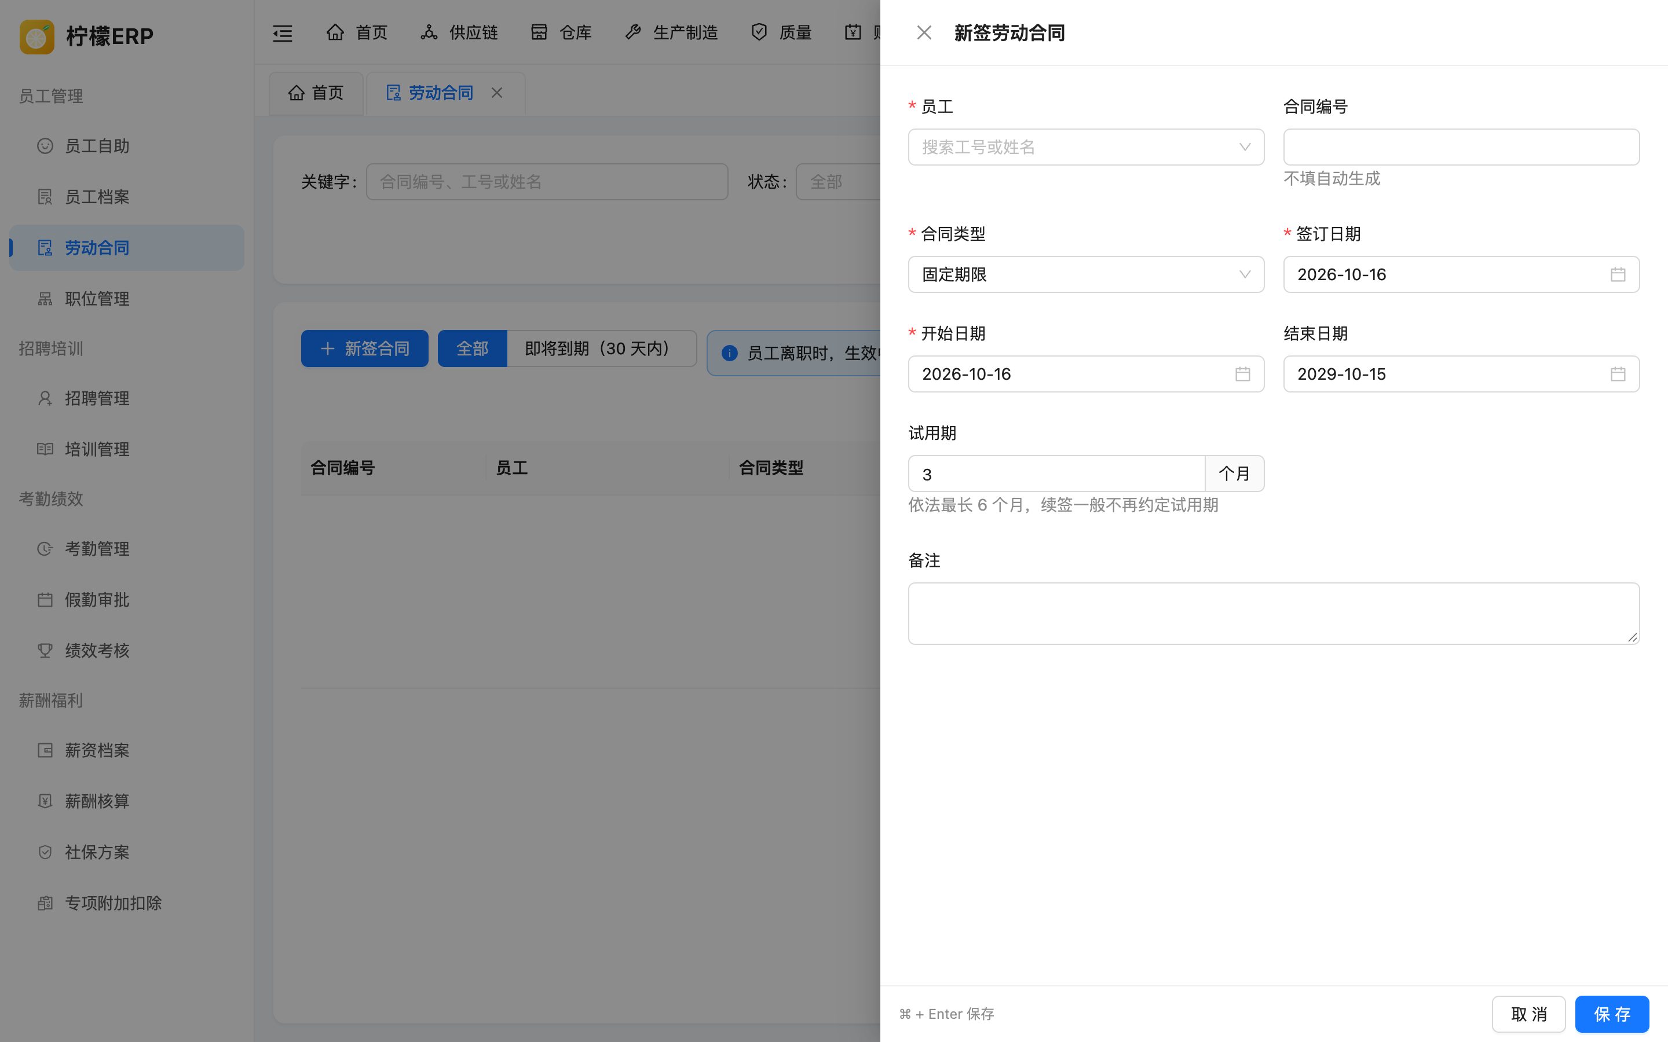Viewport: 1668px width, 1042px height.
Task: Click the 合同编号 table column header
Action: coord(393,468)
